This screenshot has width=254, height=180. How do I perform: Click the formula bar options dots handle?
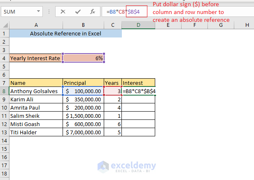point(49,12)
